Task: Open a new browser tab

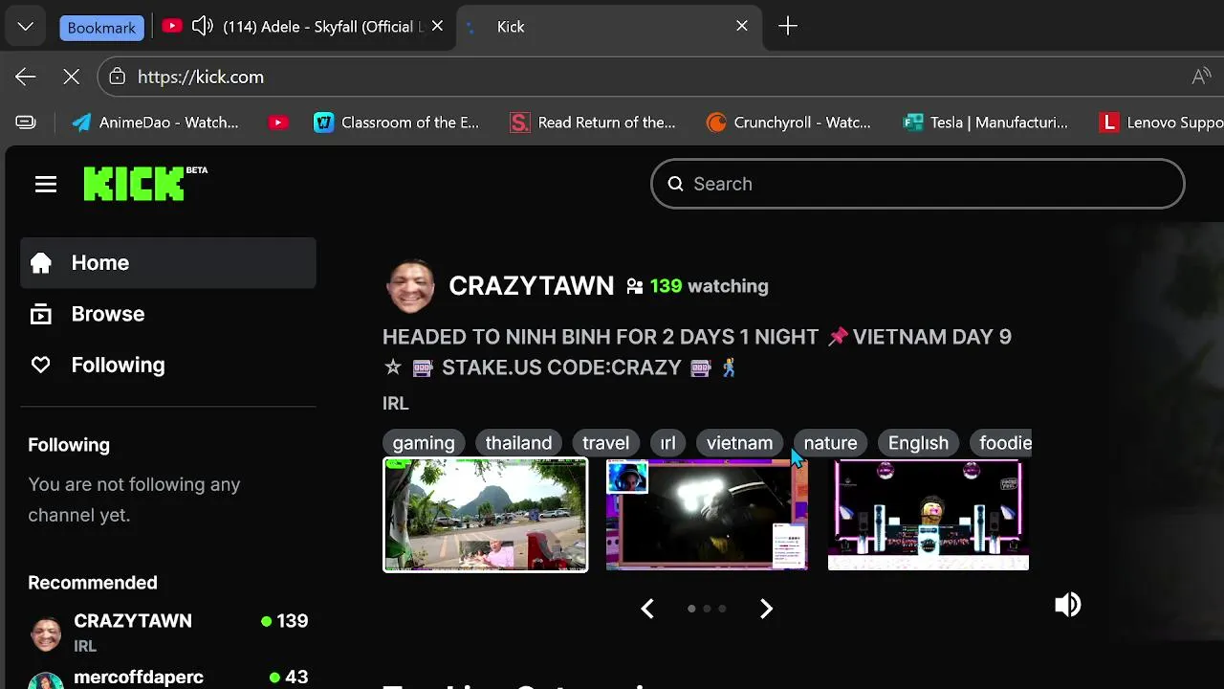Action: 788,27
